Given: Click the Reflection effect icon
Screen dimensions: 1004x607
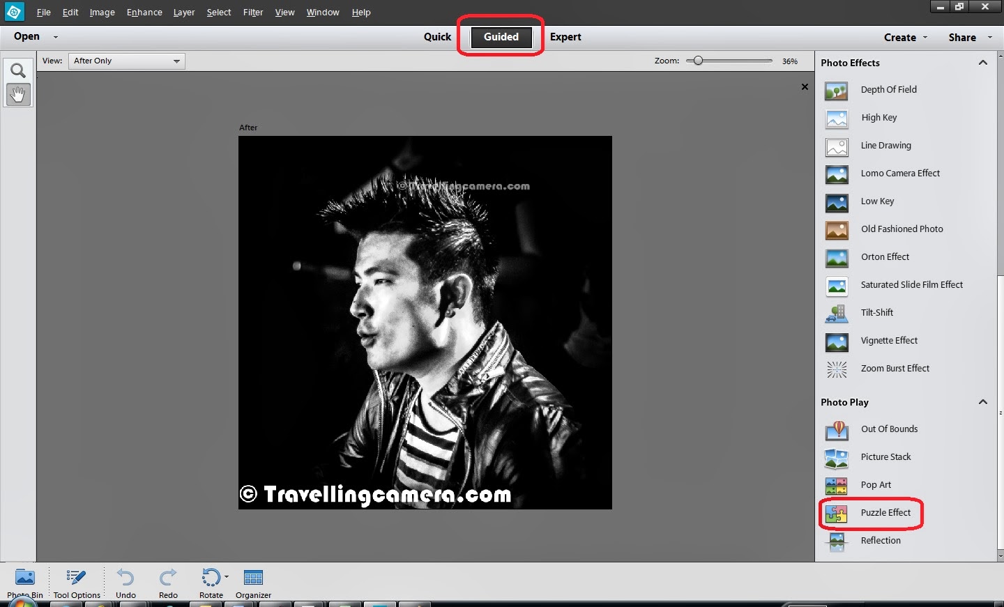Looking at the screenshot, I should tap(837, 541).
